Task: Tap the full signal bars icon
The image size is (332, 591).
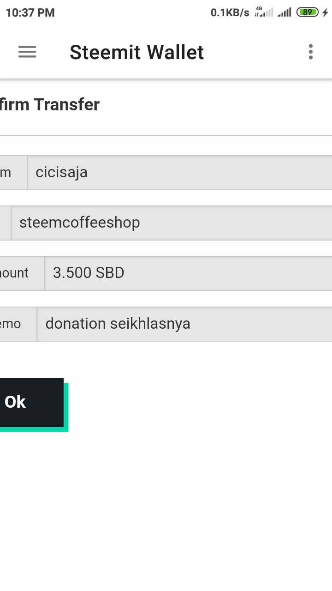Action: tap(284, 12)
